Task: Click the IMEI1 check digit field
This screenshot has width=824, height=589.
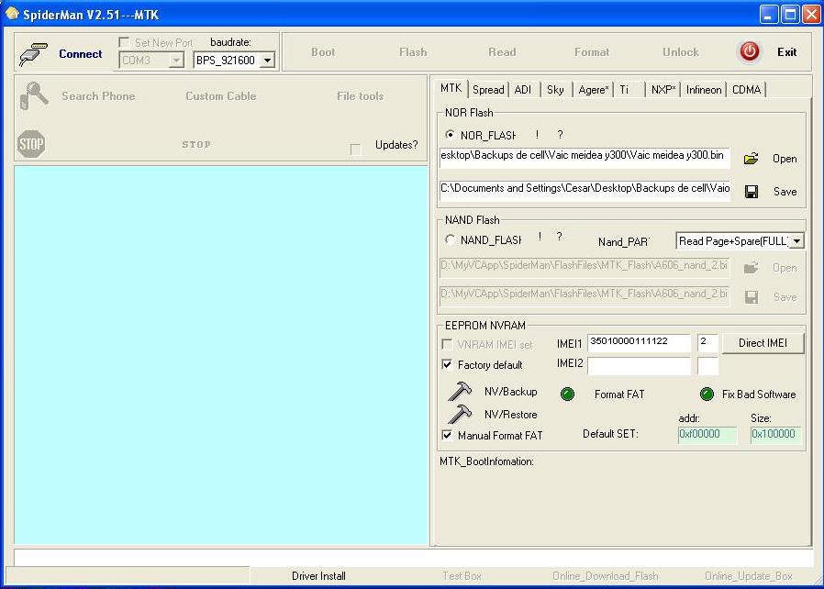Action: [x=707, y=342]
